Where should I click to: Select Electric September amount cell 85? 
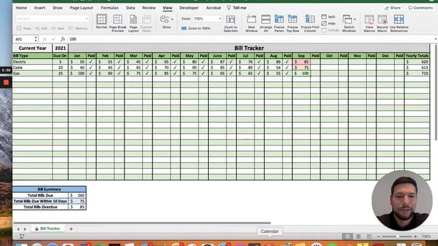coord(301,61)
